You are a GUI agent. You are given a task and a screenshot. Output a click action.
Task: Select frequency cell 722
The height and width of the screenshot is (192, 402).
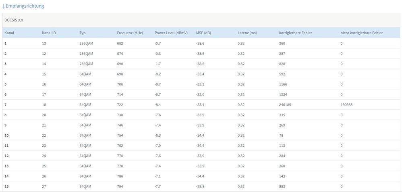tap(120, 105)
